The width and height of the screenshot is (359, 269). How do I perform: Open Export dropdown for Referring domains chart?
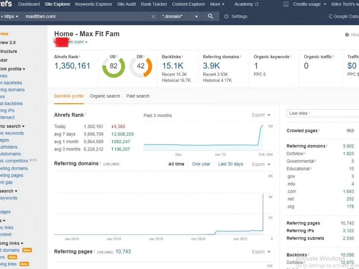click(261, 164)
